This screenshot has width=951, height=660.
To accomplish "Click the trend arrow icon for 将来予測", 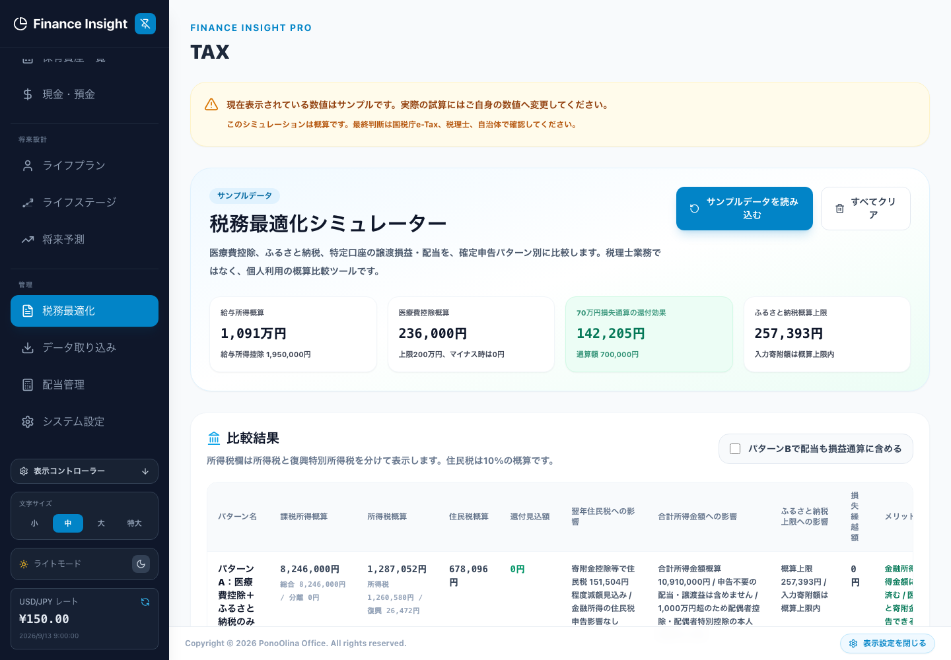I will (x=28, y=240).
